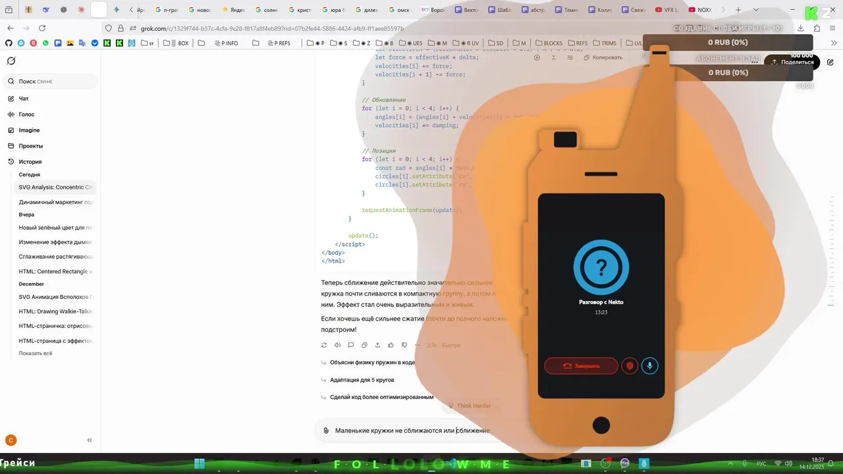The width and height of the screenshot is (843, 474).
Task: Click 'Поделиться' share button
Action: click(792, 62)
